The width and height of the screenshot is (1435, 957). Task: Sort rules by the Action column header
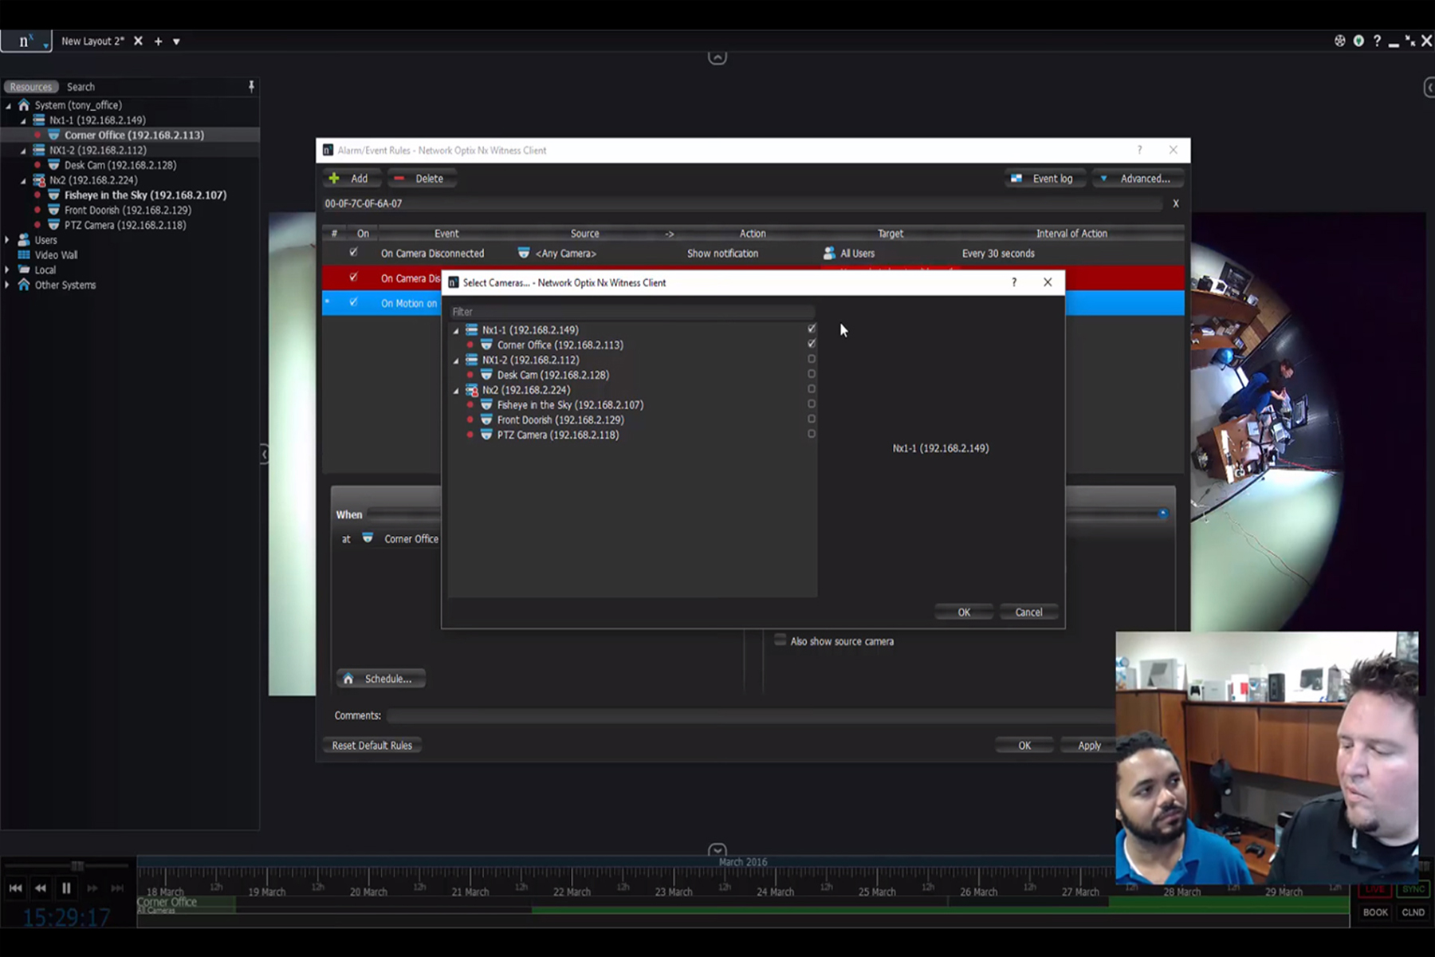pyautogui.click(x=753, y=234)
